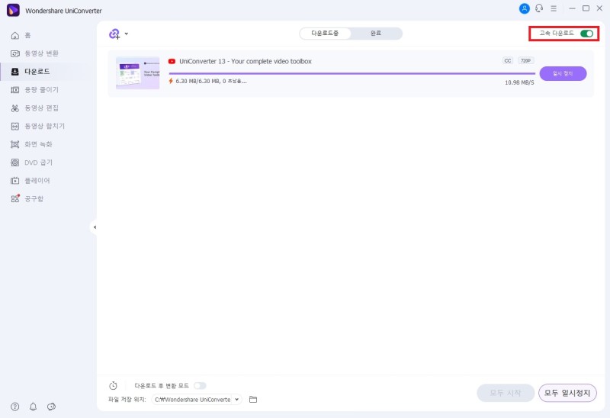Open 동영상 변환 video converter section
This screenshot has height=418, width=610.
[x=34, y=53]
